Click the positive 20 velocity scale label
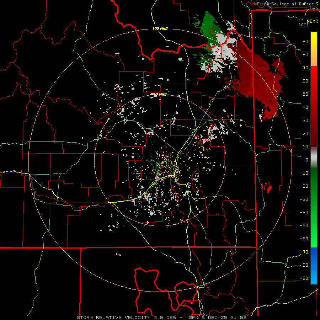320x320 pixels. pos(305,134)
